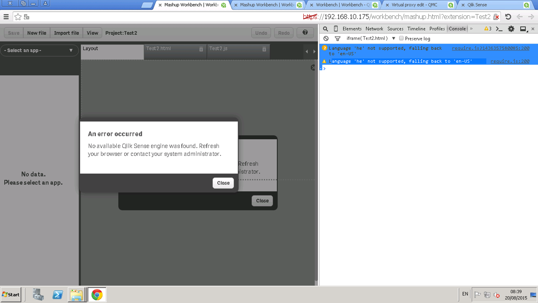Click the Import file button

66,33
